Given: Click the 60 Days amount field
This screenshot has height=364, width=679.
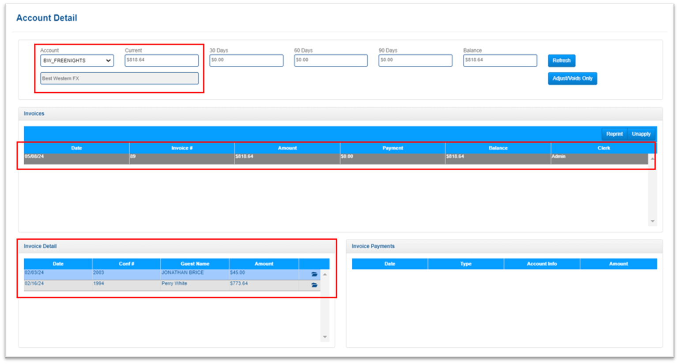Looking at the screenshot, I should coord(331,60).
